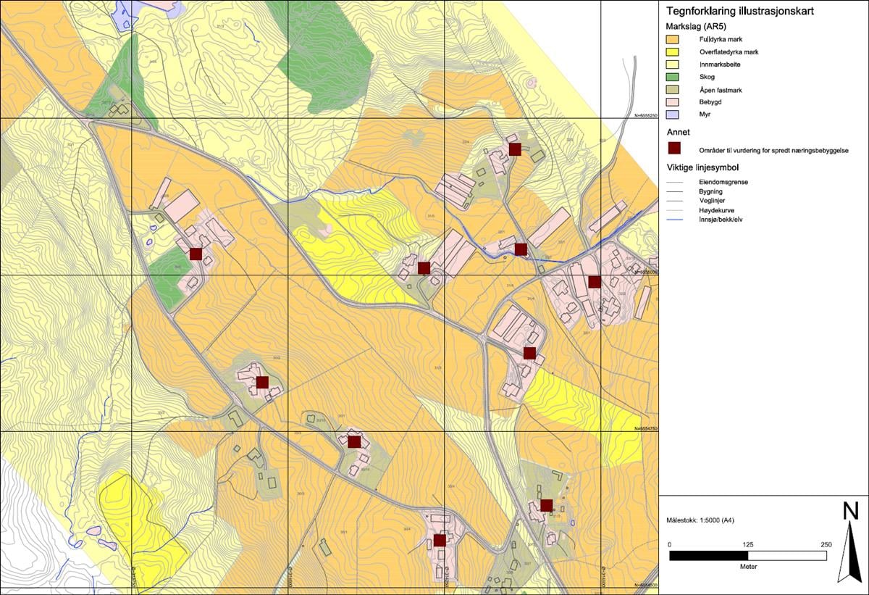The image size is (869, 595).
Task: Toggle the Høydekurve line symbol
Action: (x=674, y=210)
